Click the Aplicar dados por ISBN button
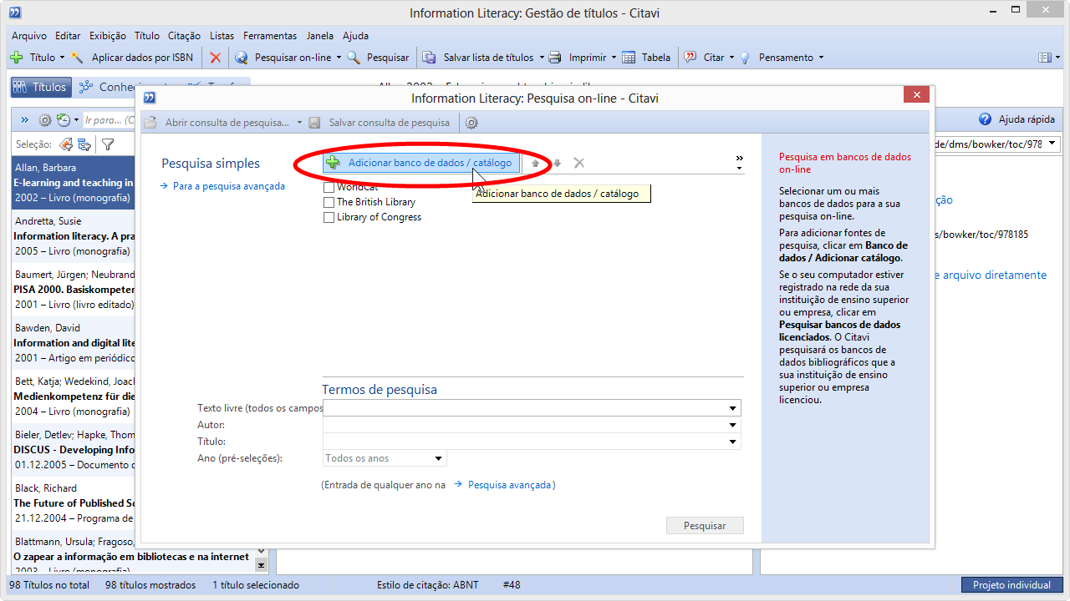 pyautogui.click(x=142, y=58)
